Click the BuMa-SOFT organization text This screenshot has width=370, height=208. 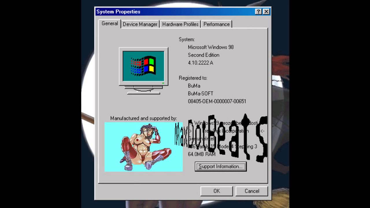[200, 94]
